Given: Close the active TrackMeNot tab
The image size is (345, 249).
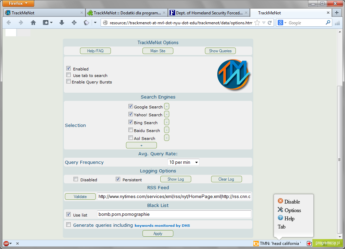Looking at the screenshot, I should pos(328,13).
